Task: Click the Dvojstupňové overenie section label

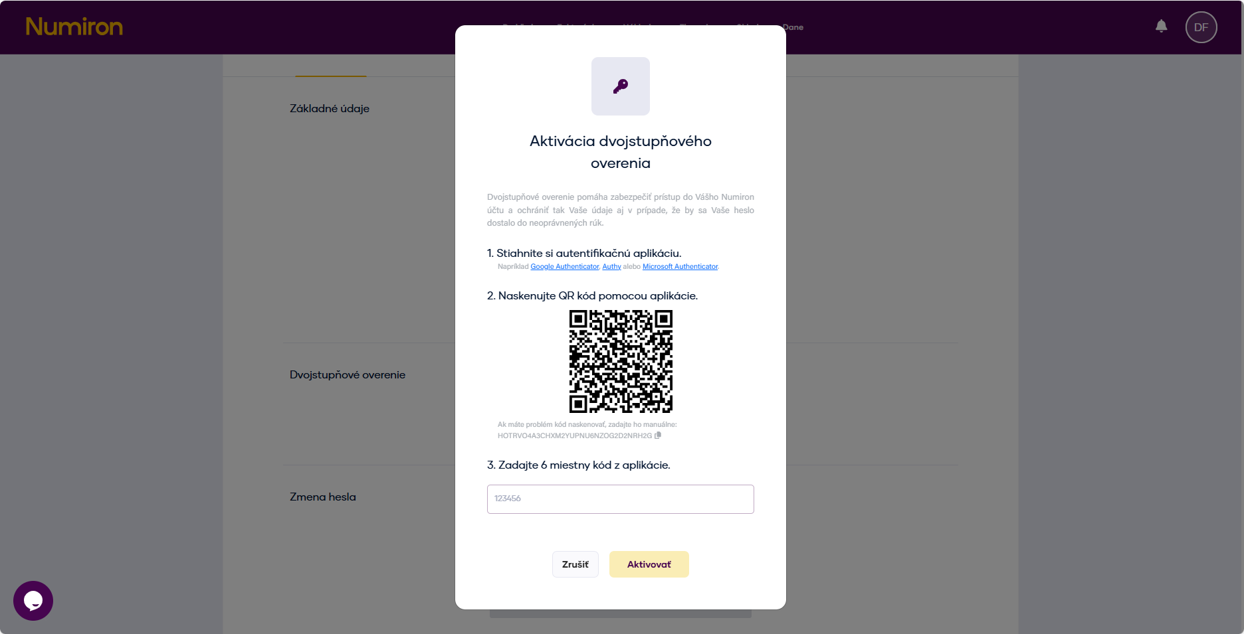Action: coord(347,374)
